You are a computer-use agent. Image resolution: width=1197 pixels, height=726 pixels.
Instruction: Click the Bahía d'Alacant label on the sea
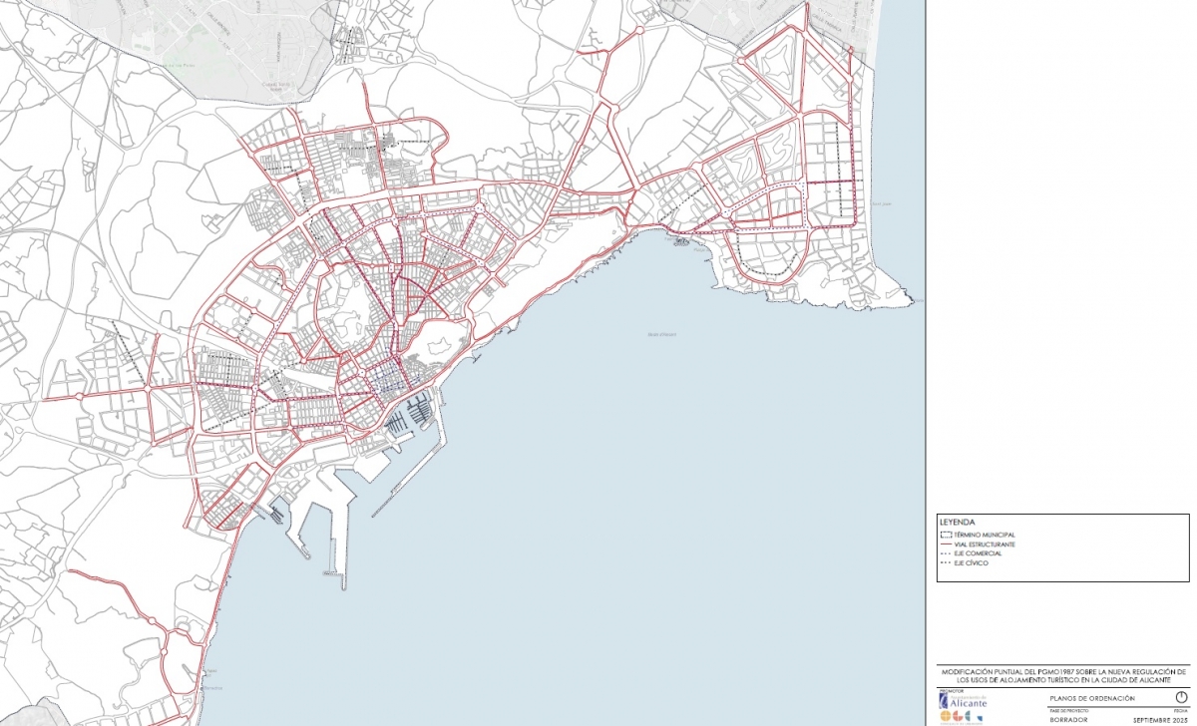661,334
